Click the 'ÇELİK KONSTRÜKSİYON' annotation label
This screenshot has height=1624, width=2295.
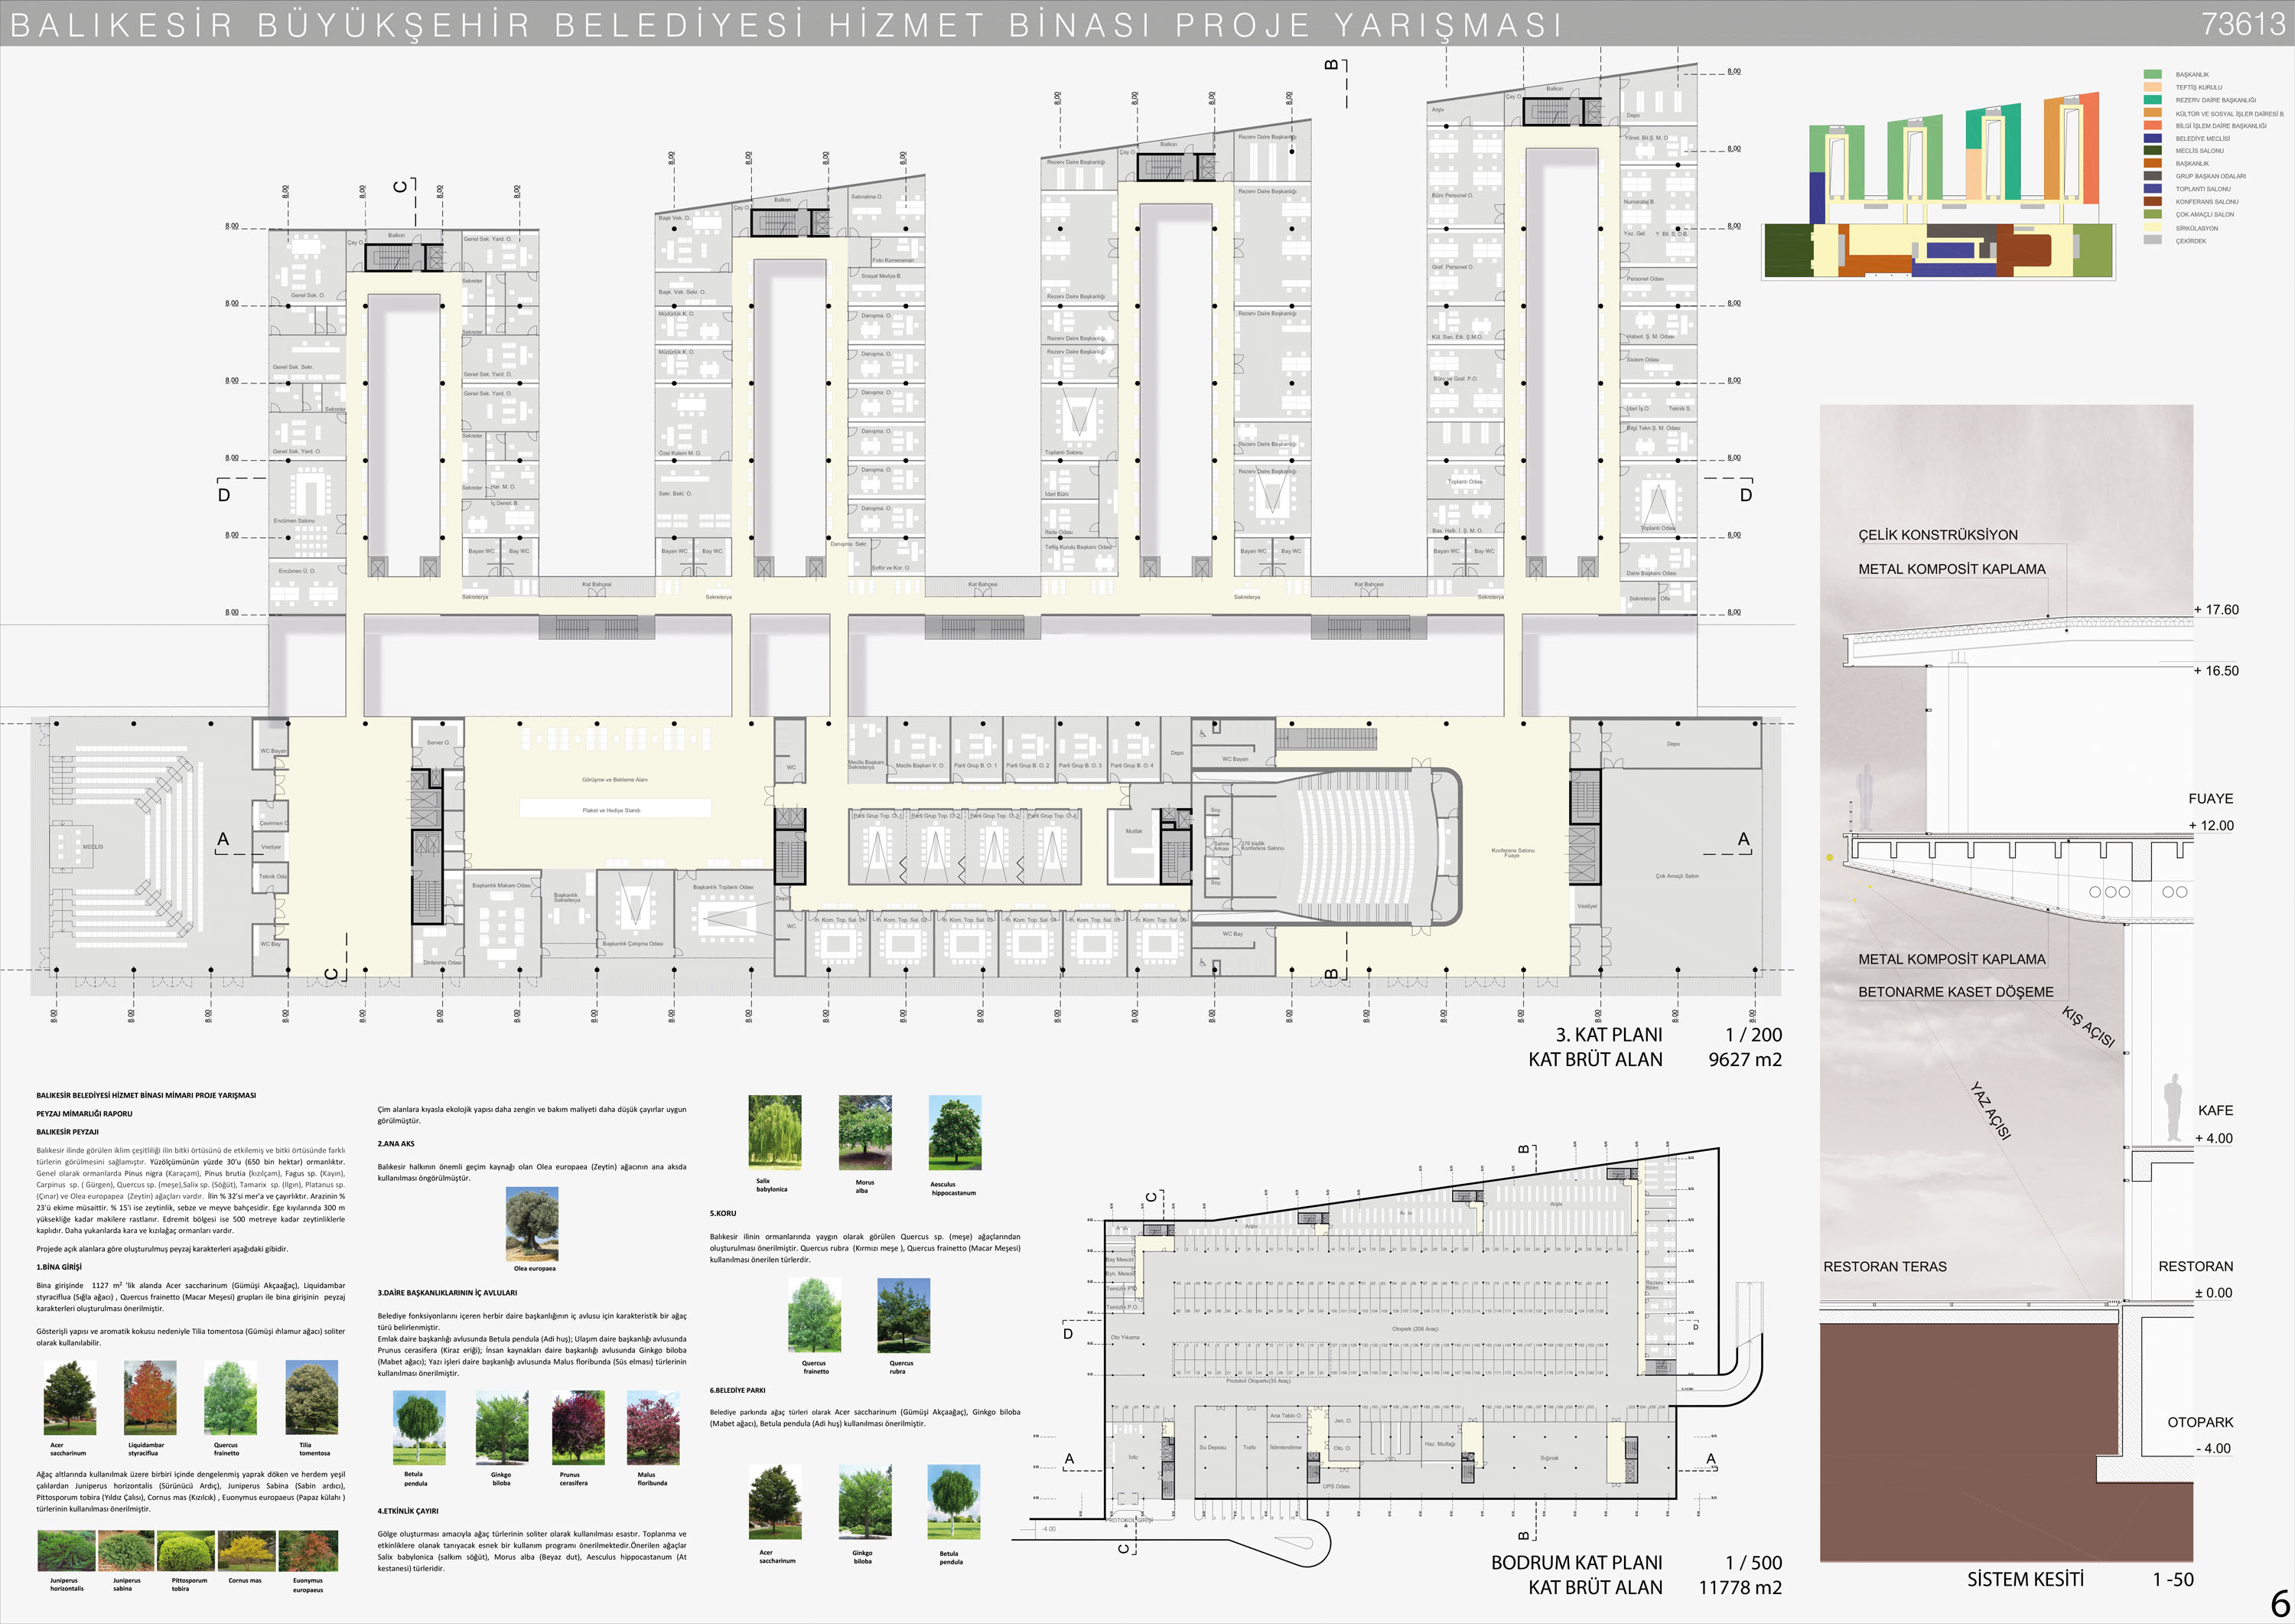pyautogui.click(x=1937, y=535)
